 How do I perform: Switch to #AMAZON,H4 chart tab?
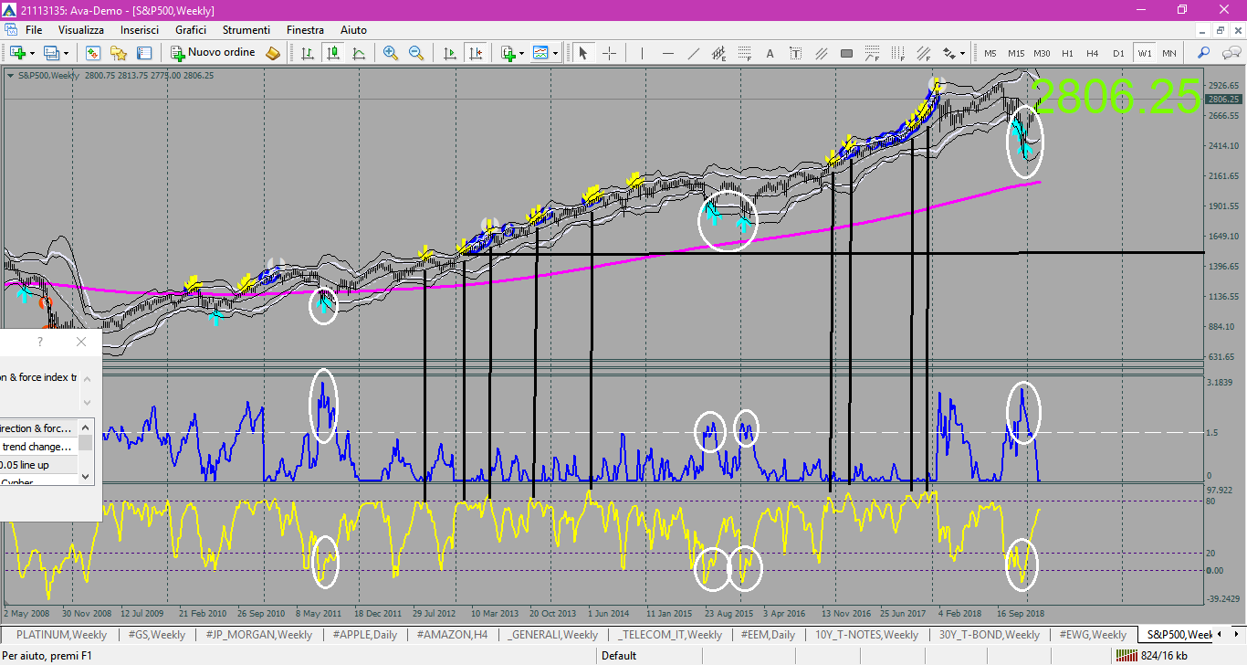(454, 634)
